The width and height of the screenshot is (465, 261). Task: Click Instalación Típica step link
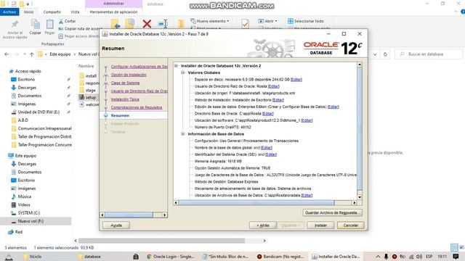125,99
